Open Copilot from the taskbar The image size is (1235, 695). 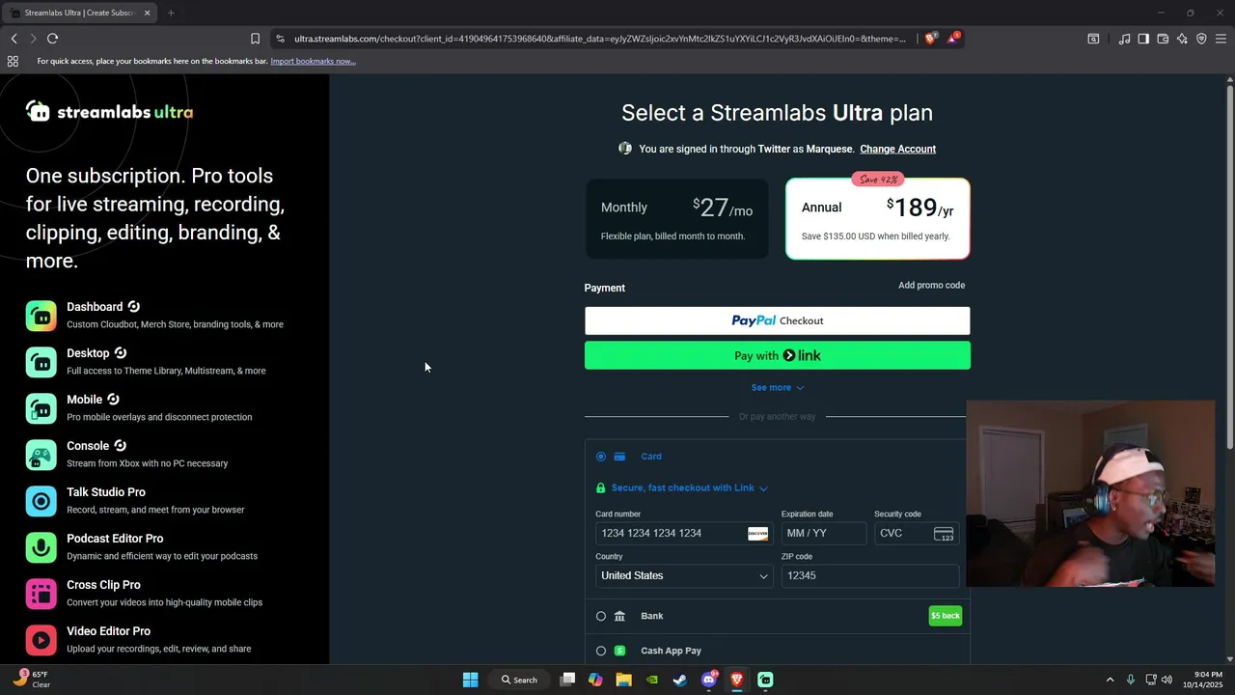pos(595,680)
